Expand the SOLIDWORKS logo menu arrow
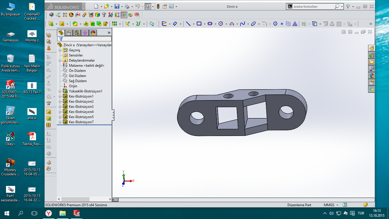 pyautogui.click(x=84, y=6)
